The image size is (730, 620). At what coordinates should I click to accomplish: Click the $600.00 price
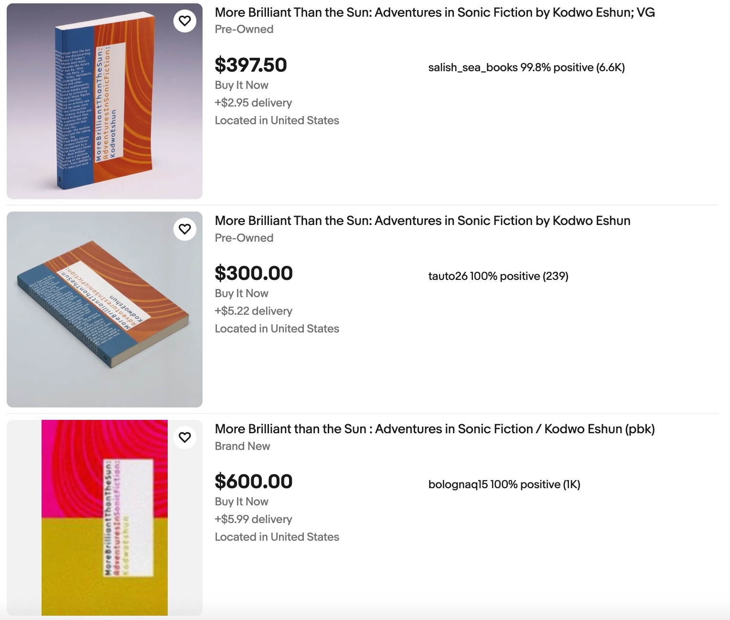tap(254, 481)
